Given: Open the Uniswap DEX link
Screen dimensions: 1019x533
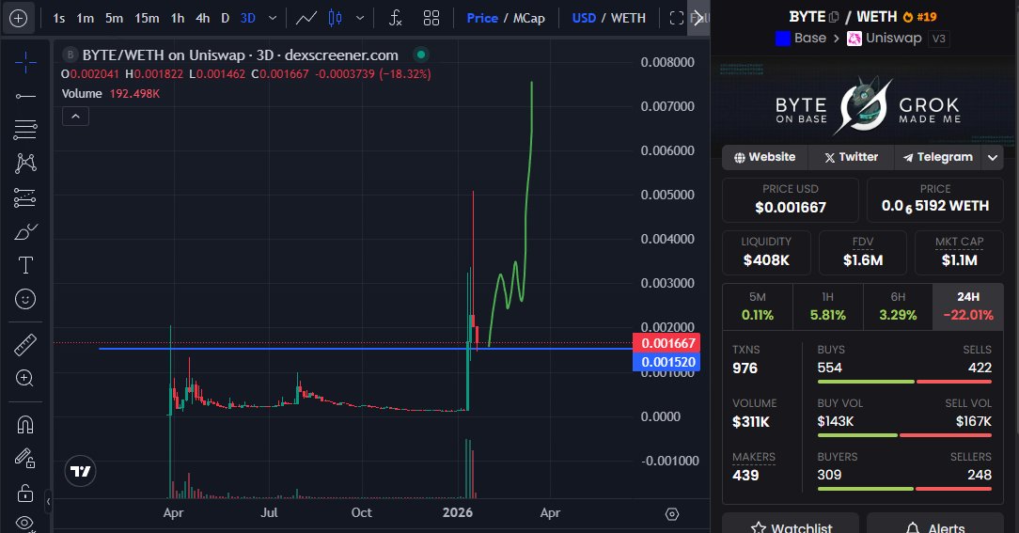Looking at the screenshot, I should (x=885, y=39).
